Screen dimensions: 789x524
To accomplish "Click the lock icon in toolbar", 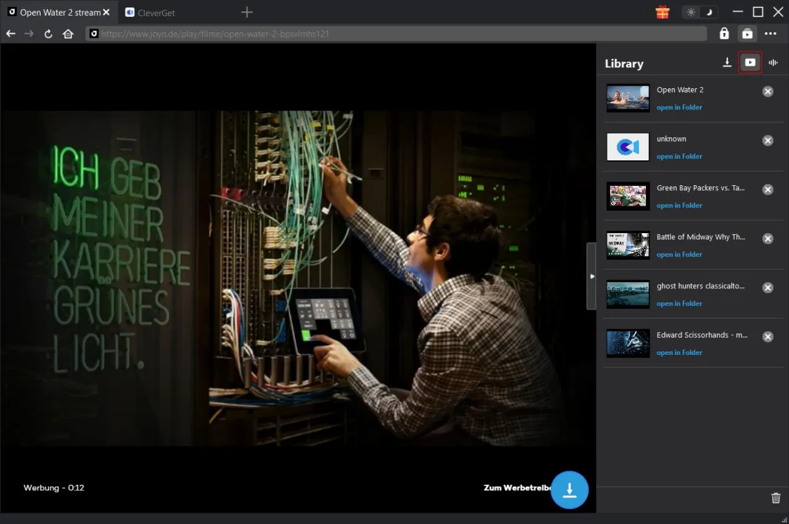I will click(724, 34).
